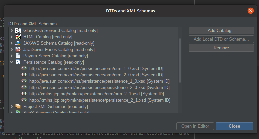
Task: Expand the Project XML Schemas node
Action: click(x=12, y=106)
